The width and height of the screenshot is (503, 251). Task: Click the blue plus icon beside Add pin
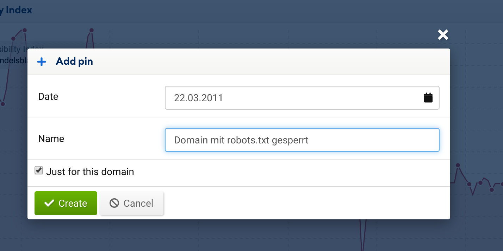click(x=42, y=62)
